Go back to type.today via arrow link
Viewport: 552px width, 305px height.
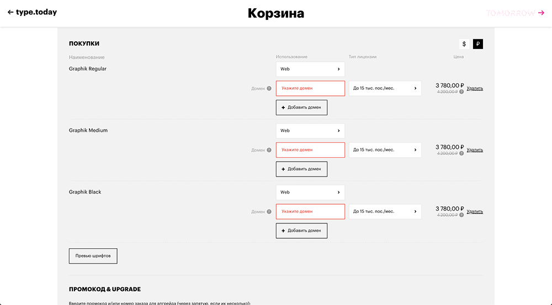[32, 12]
